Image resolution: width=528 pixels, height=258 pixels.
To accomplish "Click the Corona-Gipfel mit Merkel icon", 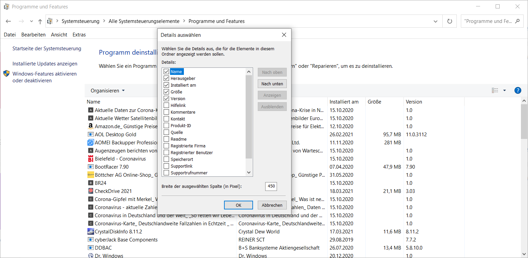I will (x=90, y=199).
